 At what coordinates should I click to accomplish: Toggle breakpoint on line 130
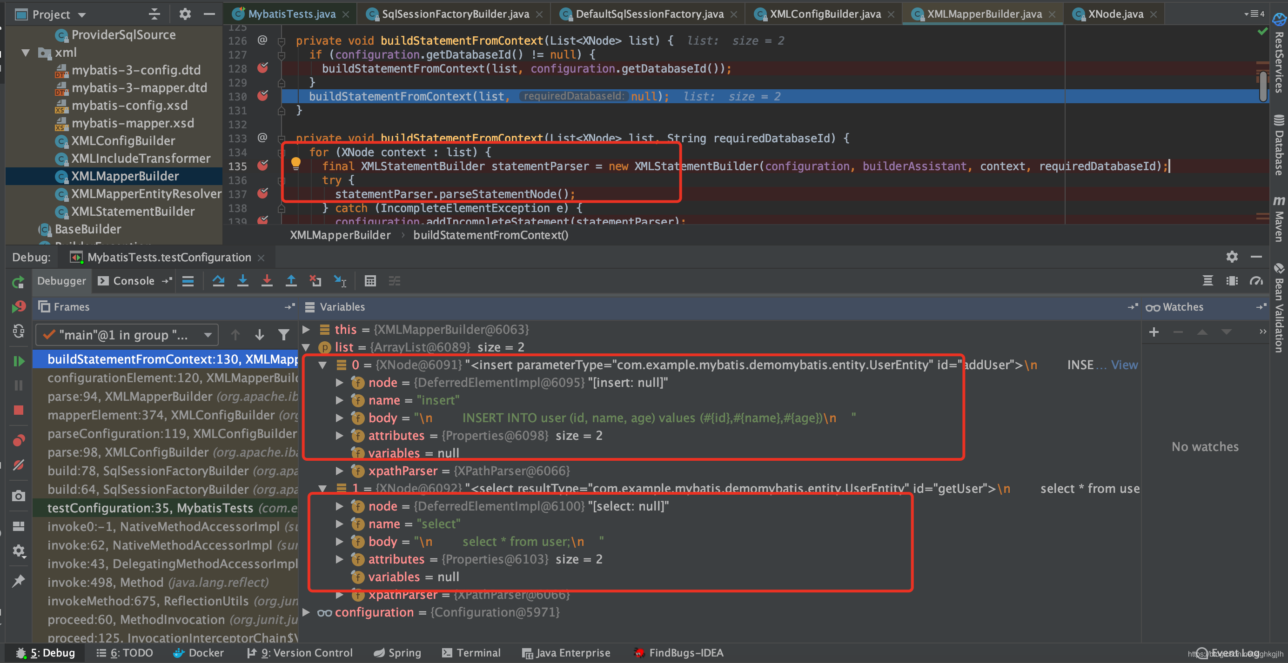(x=262, y=96)
